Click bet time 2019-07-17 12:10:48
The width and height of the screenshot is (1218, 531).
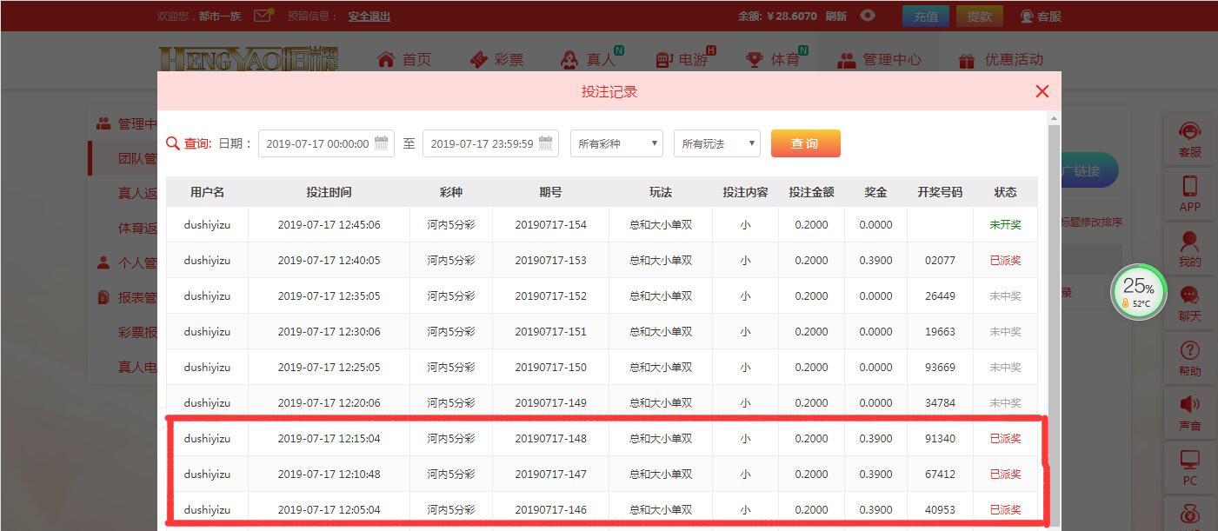click(x=329, y=474)
